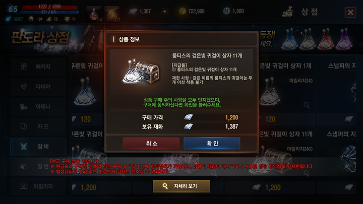Click magnifier on black earring 1개 item
The width and height of the screenshot is (363, 204).
pos(307,105)
